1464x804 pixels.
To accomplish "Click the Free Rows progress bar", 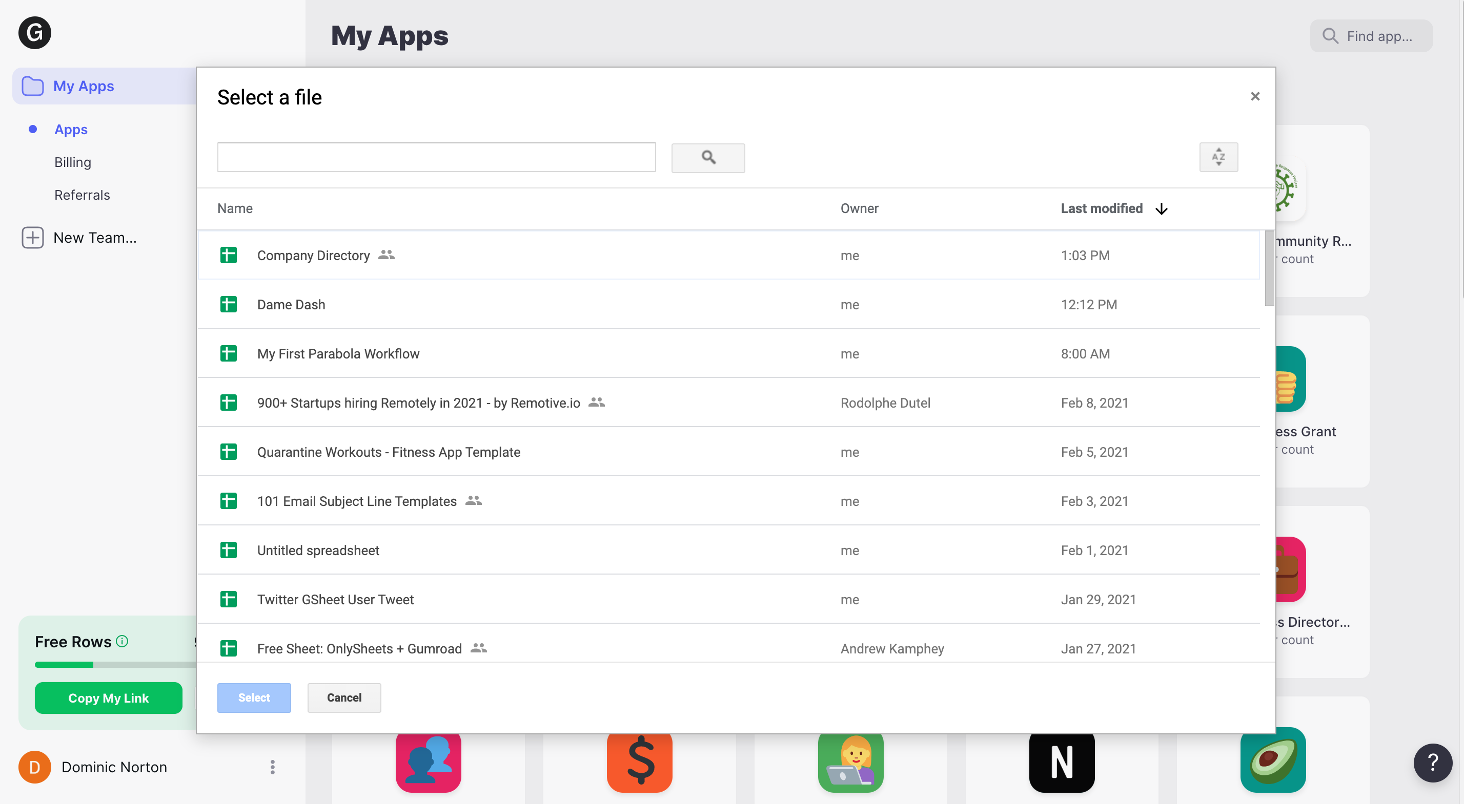I will pos(114,664).
